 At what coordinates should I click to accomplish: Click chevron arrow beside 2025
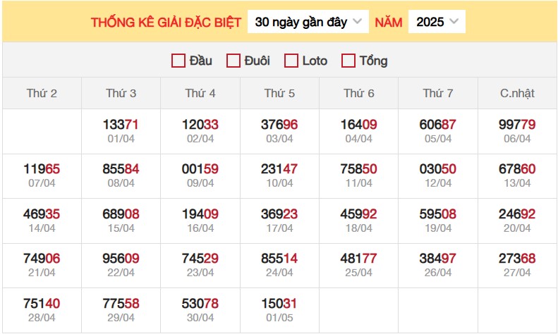[x=454, y=21]
